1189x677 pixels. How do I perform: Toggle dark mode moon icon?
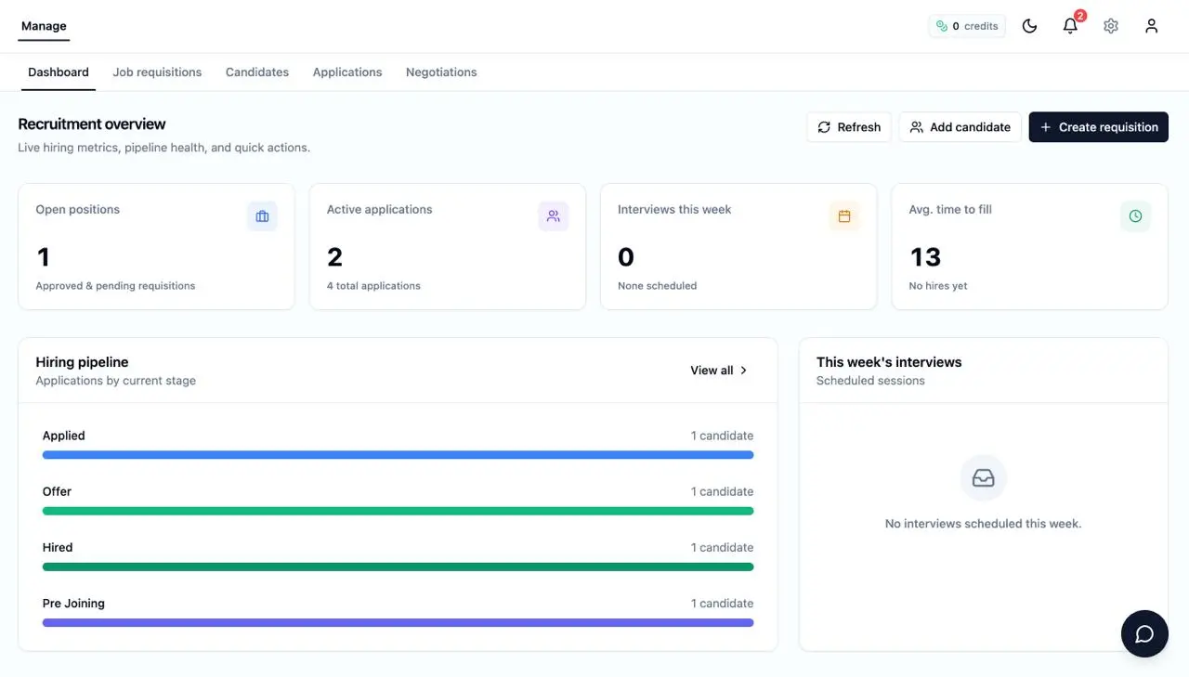(1029, 26)
